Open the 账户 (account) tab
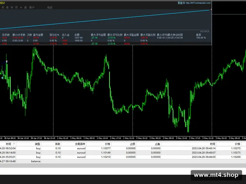The width and height of the screenshot is (246, 184). [32, 7]
